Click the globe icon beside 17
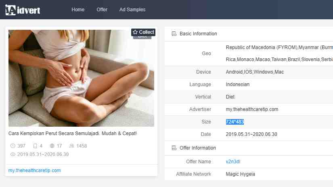 (52, 146)
